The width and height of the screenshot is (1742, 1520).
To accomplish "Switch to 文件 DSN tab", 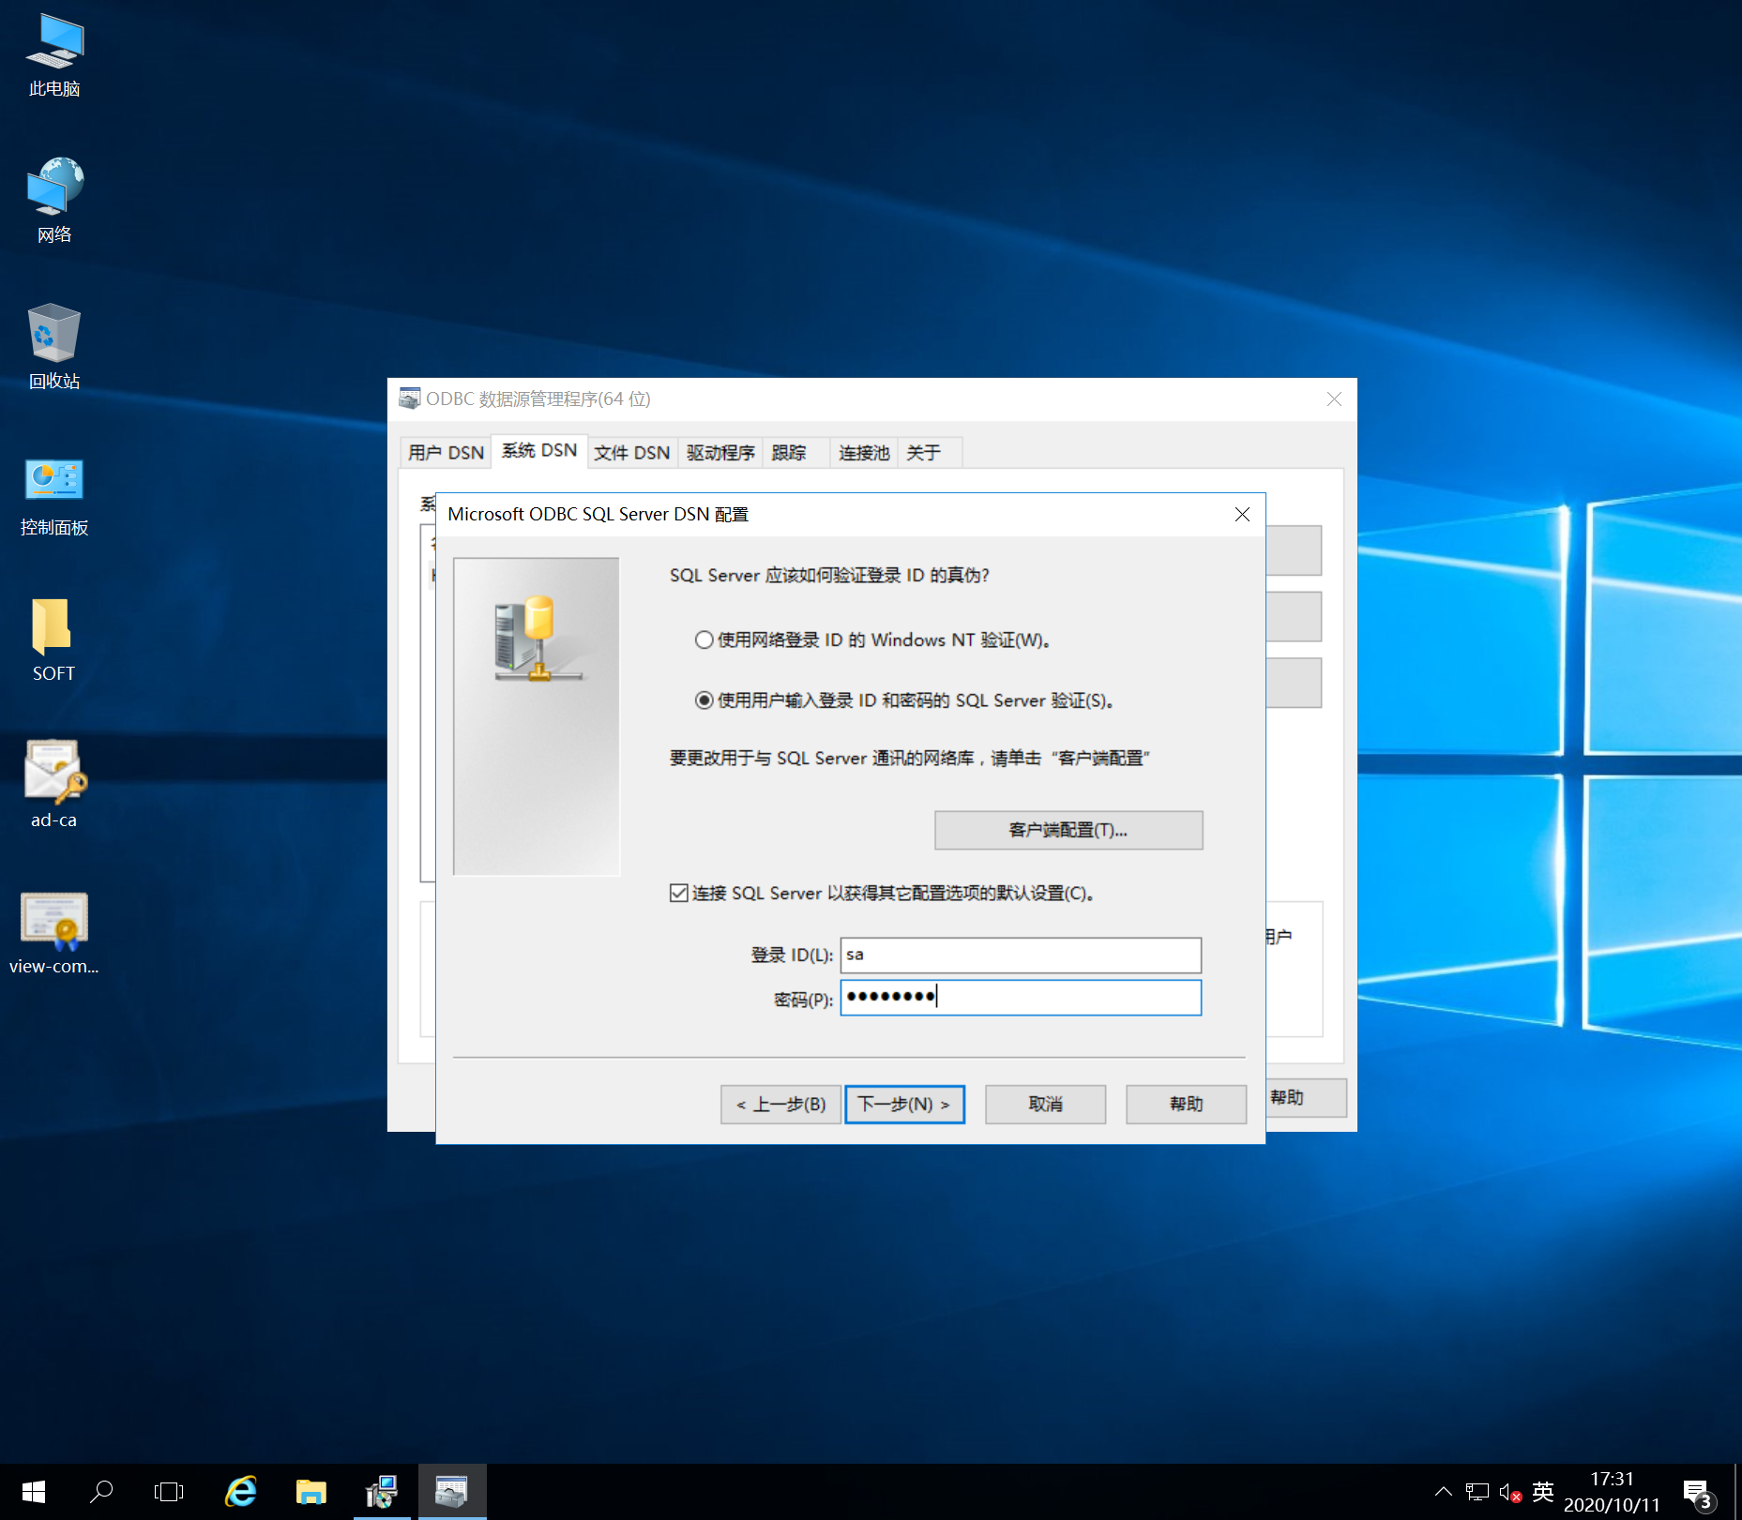I will (632, 453).
